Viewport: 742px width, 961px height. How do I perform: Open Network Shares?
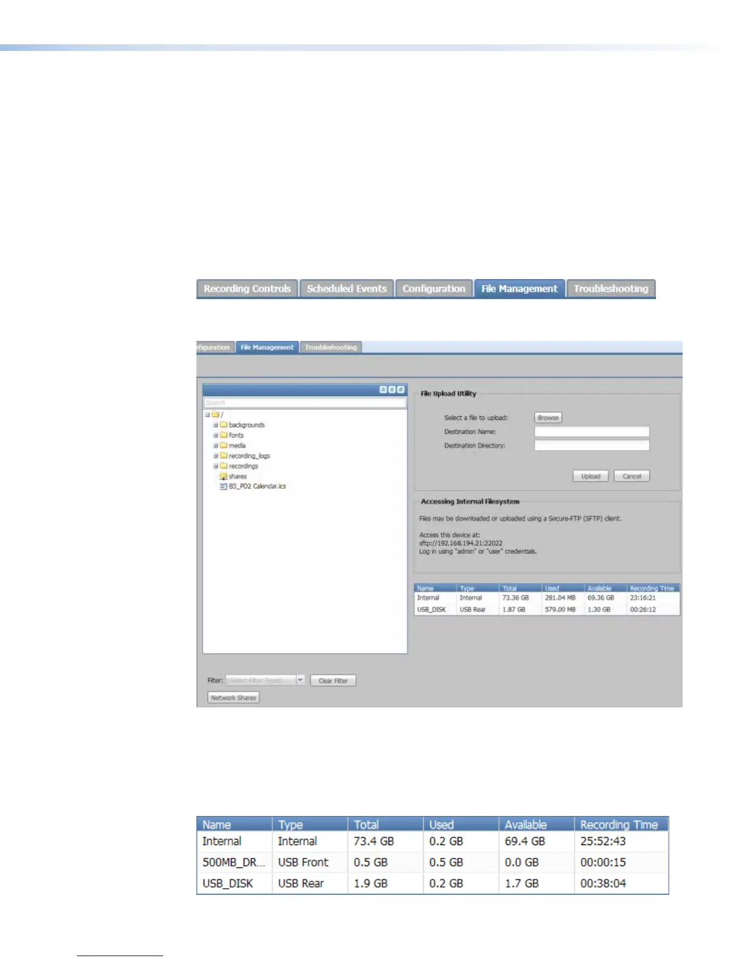(233, 698)
